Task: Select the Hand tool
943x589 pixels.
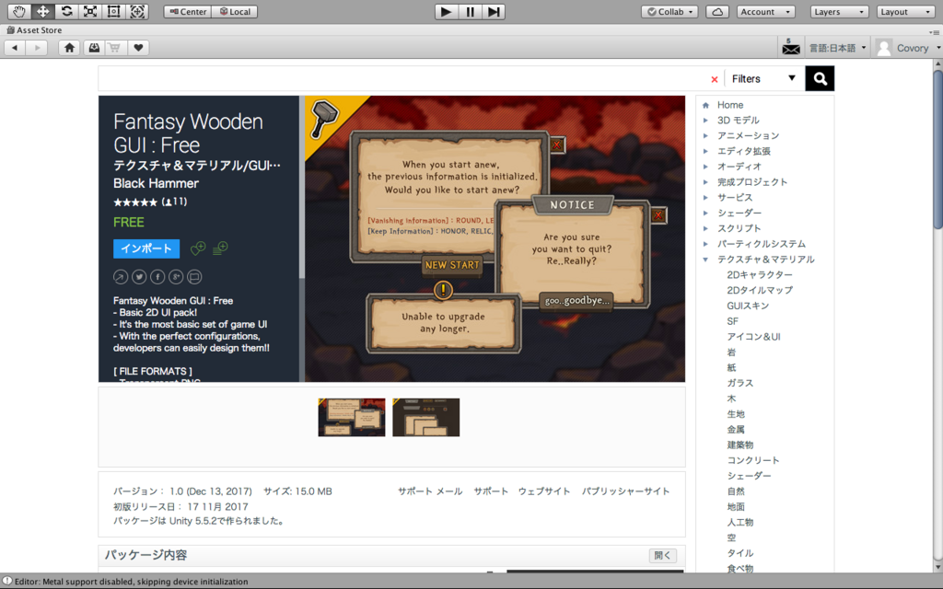Action: pos(19,11)
